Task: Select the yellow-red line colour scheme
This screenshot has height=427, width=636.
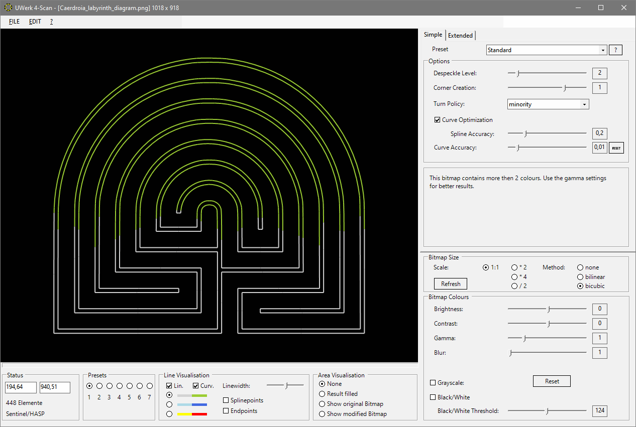Action: [169, 414]
